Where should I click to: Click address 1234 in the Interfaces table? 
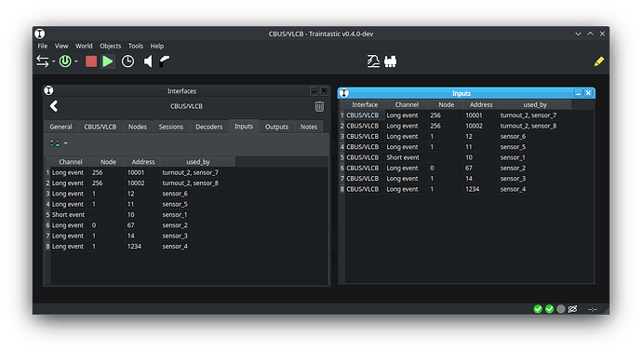pos(134,246)
